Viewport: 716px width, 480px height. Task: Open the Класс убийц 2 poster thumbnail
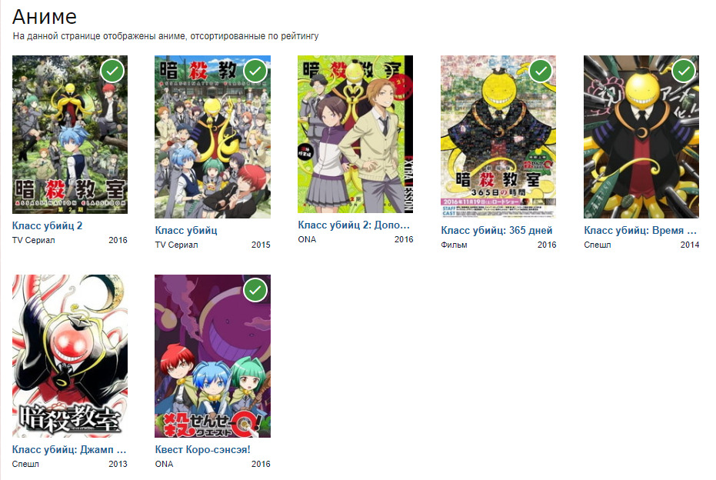[x=70, y=135]
